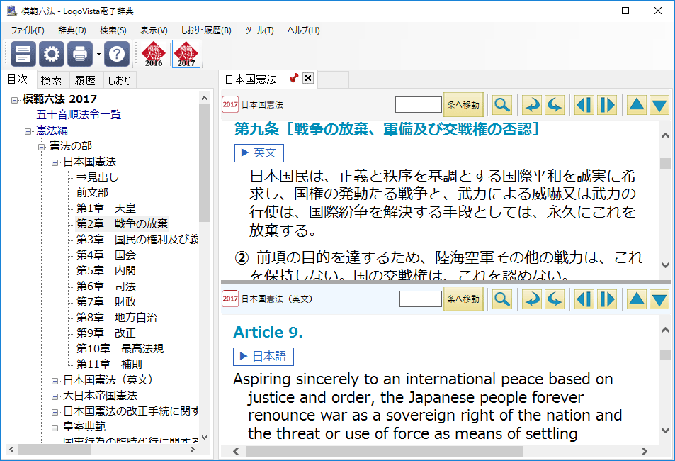Open the 辞典(D) menu
This screenshot has height=461, width=675.
pos(72,30)
